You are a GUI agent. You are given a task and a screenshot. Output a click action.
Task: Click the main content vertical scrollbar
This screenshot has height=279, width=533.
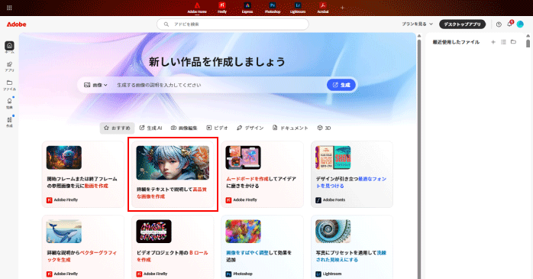coord(419,158)
